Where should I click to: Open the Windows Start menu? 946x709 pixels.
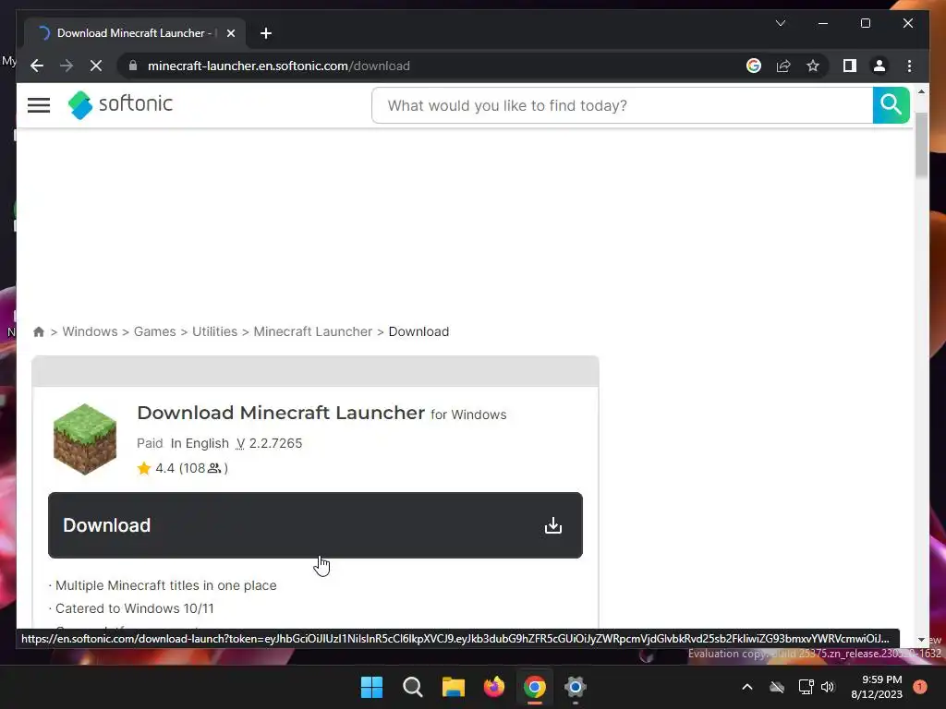[371, 687]
